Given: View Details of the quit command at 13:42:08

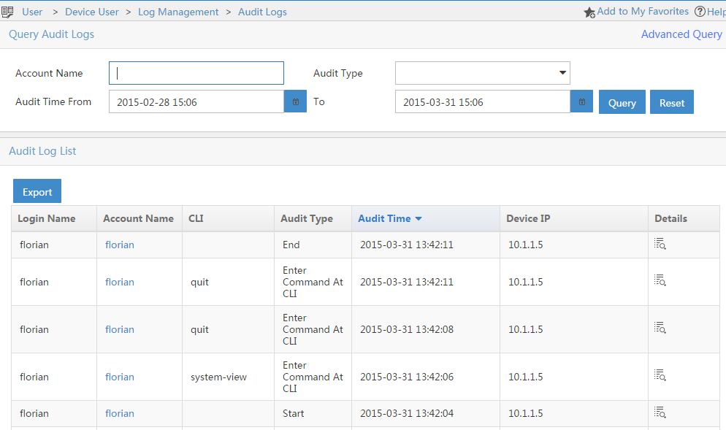Looking at the screenshot, I should pyautogui.click(x=660, y=328).
